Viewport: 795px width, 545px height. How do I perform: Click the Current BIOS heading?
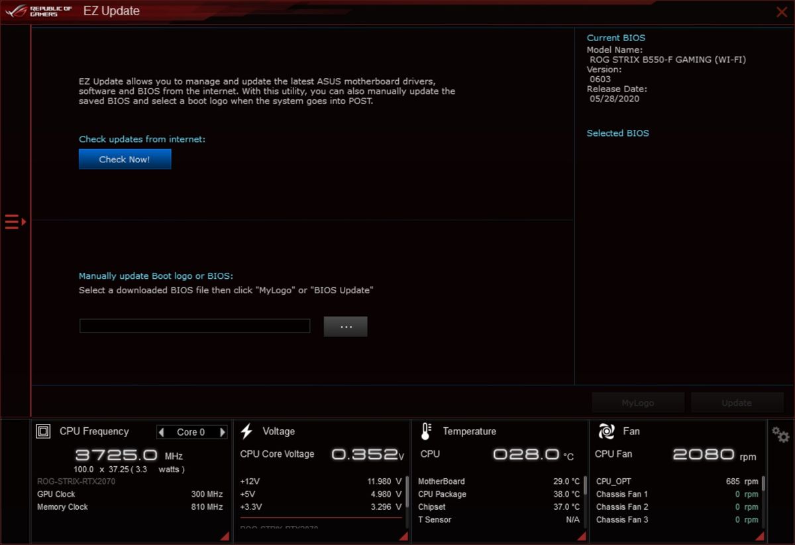point(615,38)
